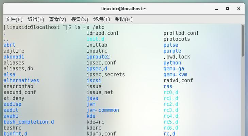Minimize the terminal window
The image size is (248, 136).
pos(216,9)
